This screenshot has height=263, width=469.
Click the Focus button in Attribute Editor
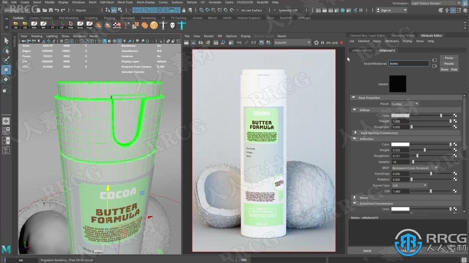click(x=449, y=58)
